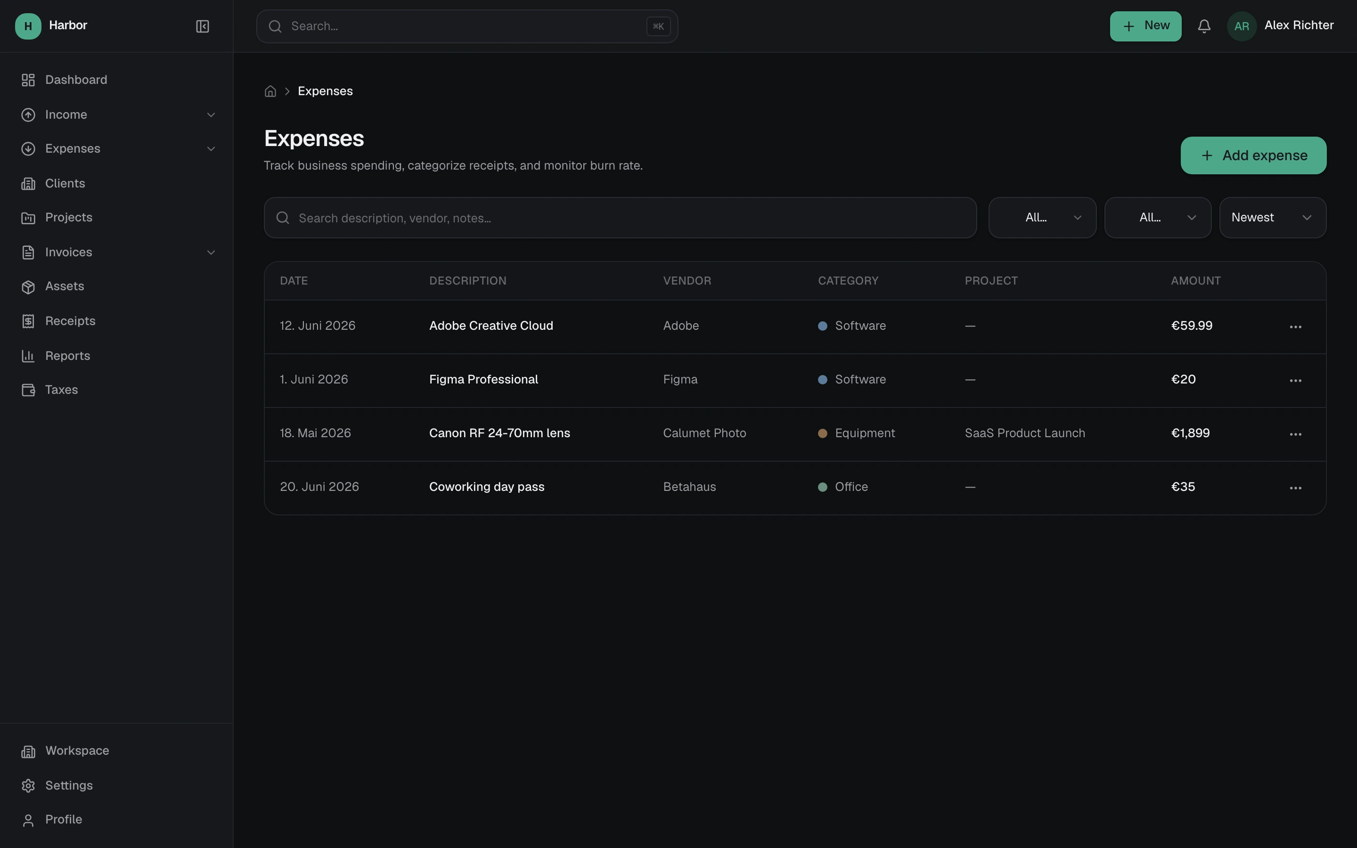Viewport: 1357px width, 848px height.
Task: Open row actions for Coworking day pass
Action: pyautogui.click(x=1295, y=489)
